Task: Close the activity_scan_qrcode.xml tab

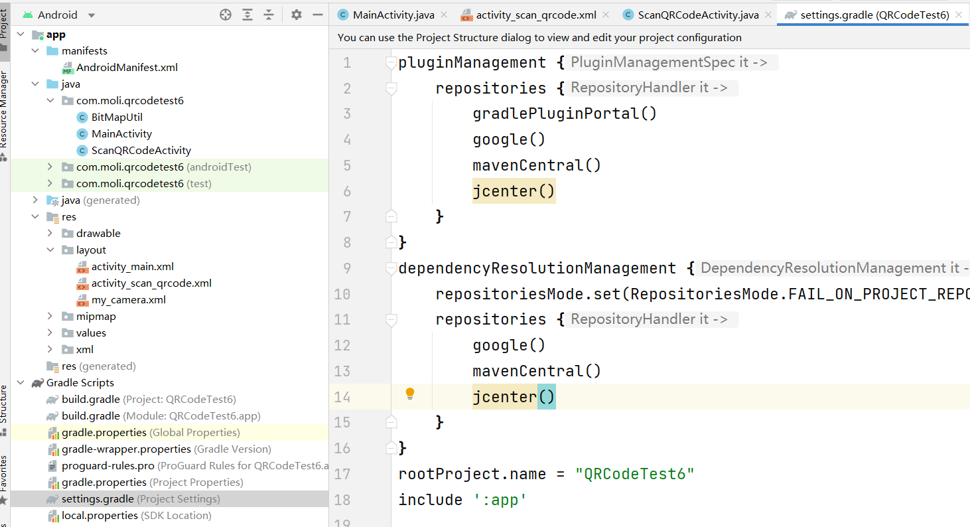Action: coord(606,15)
